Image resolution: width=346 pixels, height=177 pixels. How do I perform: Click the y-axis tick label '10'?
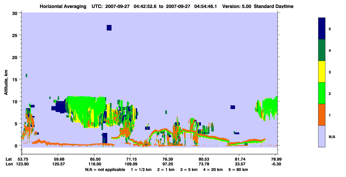point(15,101)
